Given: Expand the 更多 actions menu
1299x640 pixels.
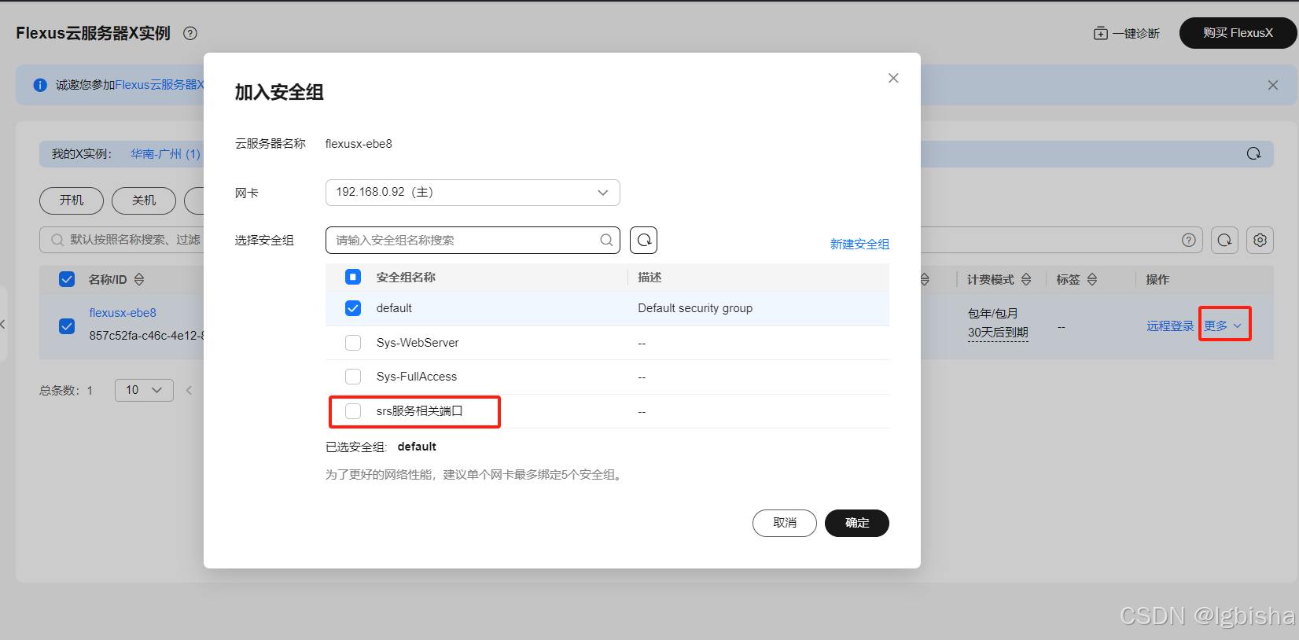Looking at the screenshot, I should pos(1223,326).
